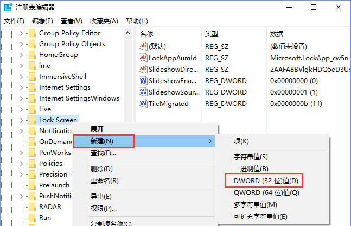Open the 收藏夹(A) menu
The image size is (351, 226).
pos(104,21)
